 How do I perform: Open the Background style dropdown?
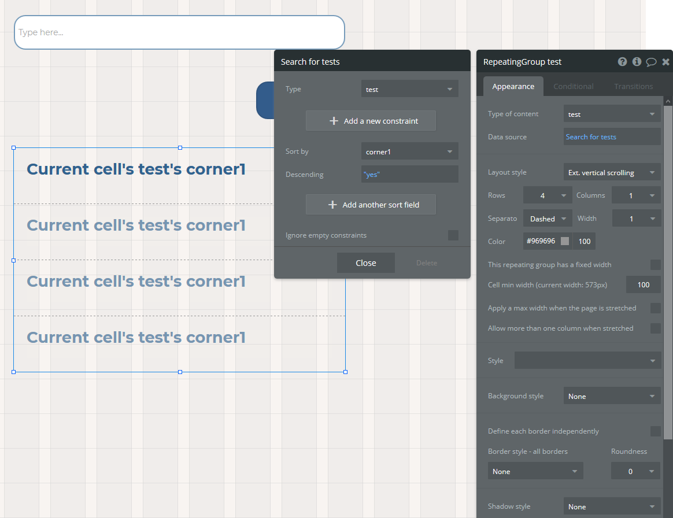pos(612,396)
